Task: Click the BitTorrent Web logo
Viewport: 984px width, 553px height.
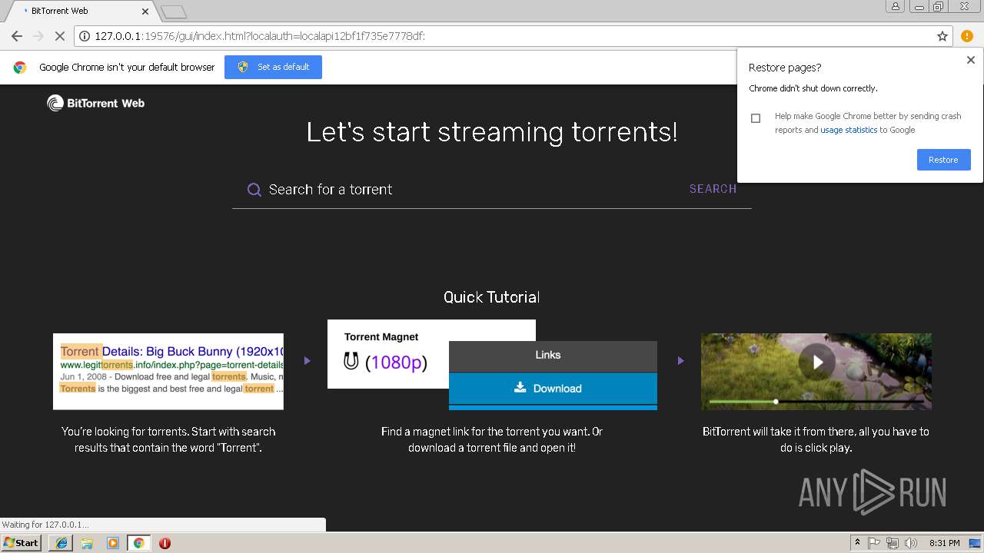Action: pos(96,103)
